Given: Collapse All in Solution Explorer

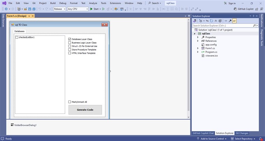Looking at the screenshot, I should click(x=215, y=21).
